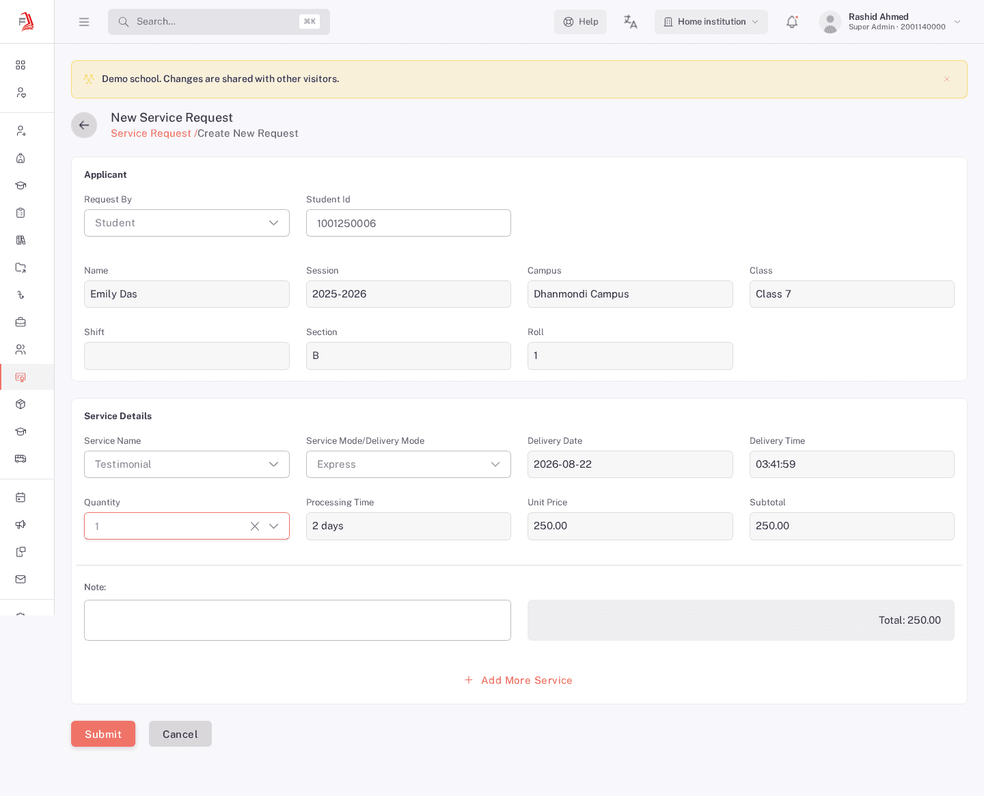
Task: Open the dashboard grid icon in sidebar
Action: click(x=20, y=65)
